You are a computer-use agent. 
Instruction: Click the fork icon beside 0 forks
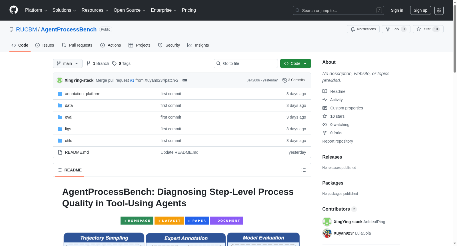click(x=325, y=133)
